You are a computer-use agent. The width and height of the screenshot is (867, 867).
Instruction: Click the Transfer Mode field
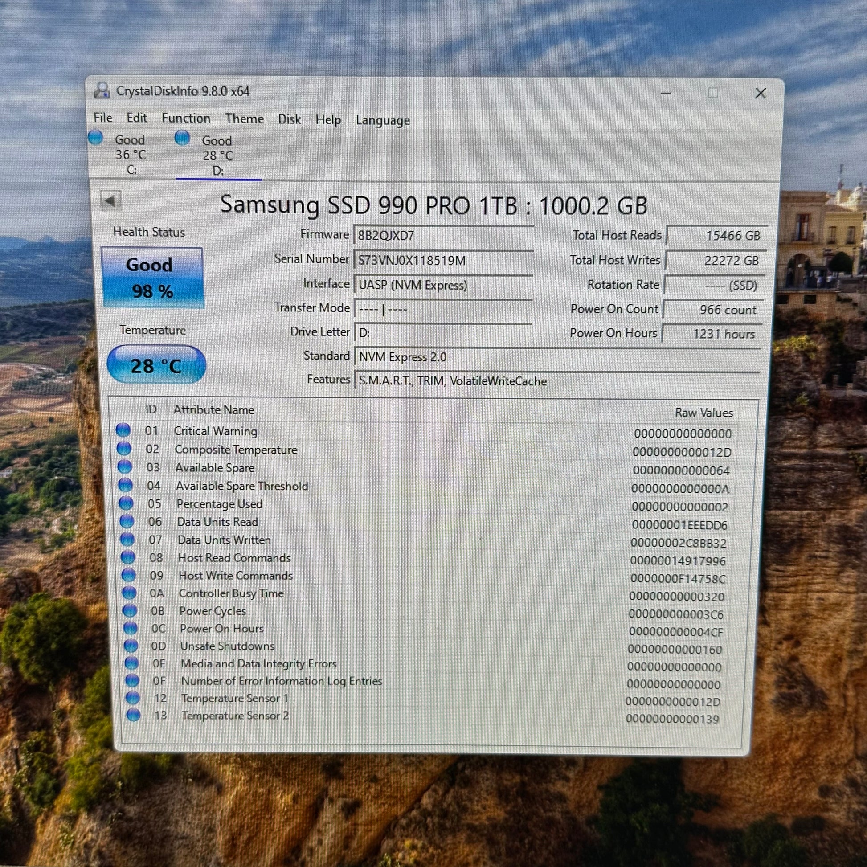tap(443, 309)
